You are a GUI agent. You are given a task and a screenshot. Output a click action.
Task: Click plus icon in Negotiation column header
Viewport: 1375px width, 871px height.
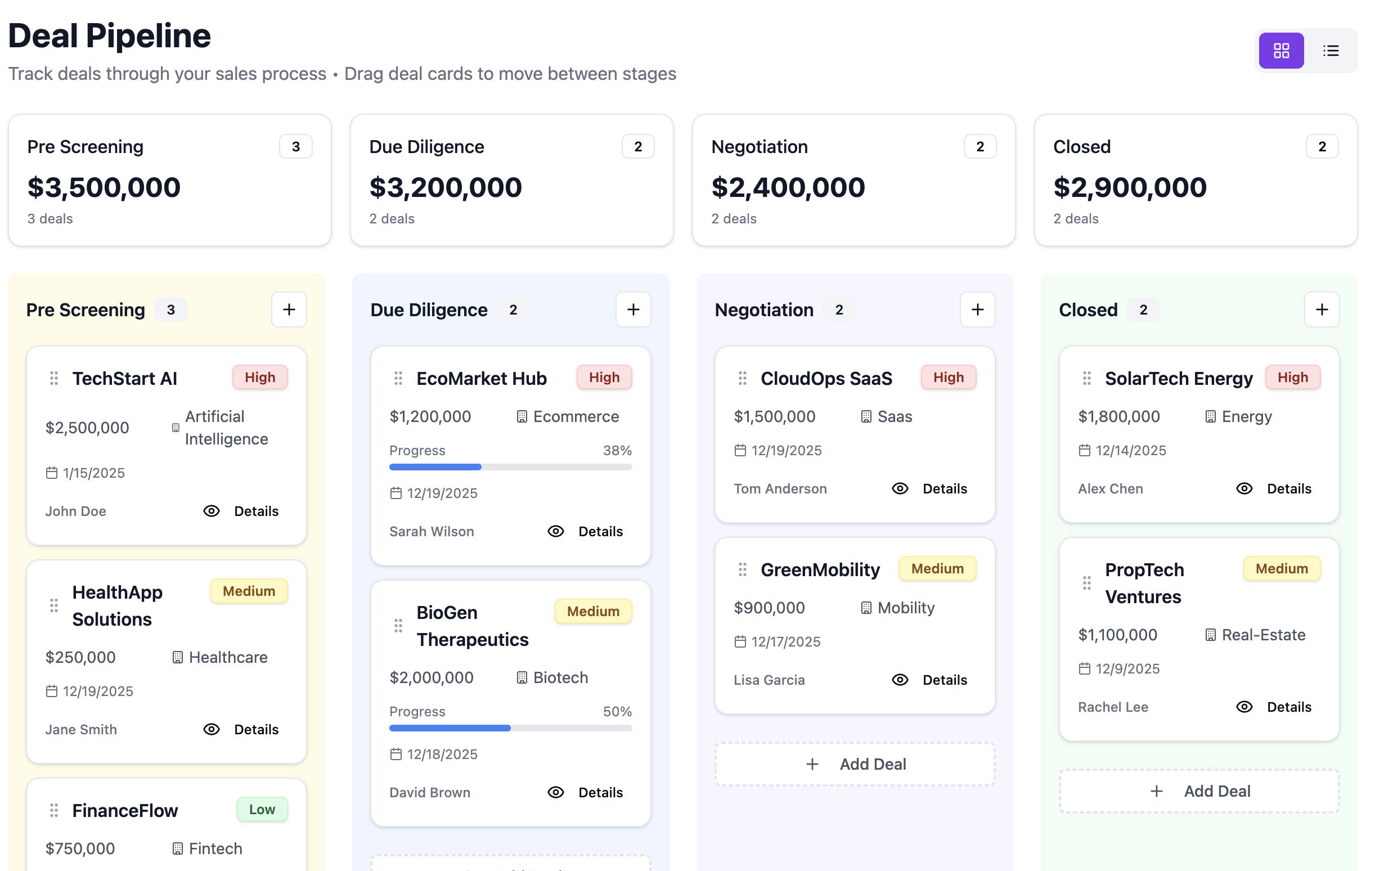pos(977,309)
